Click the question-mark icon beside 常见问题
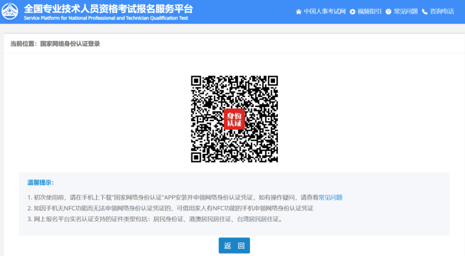Screen dimensions: 465x256 pos(388,12)
